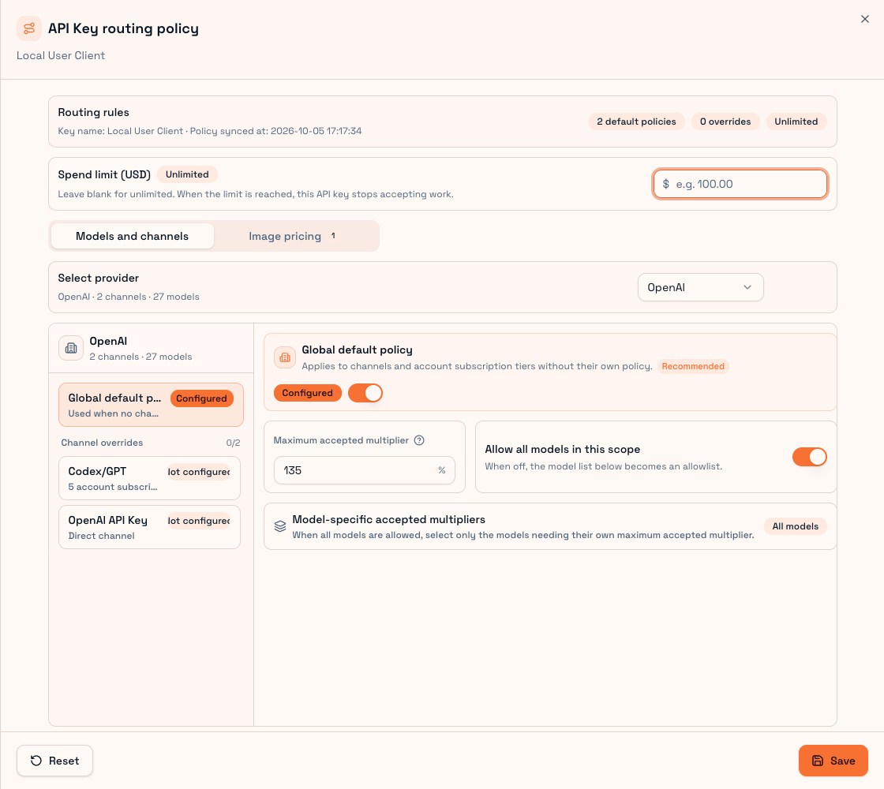Toggle the Global default policy switch

[x=365, y=393]
